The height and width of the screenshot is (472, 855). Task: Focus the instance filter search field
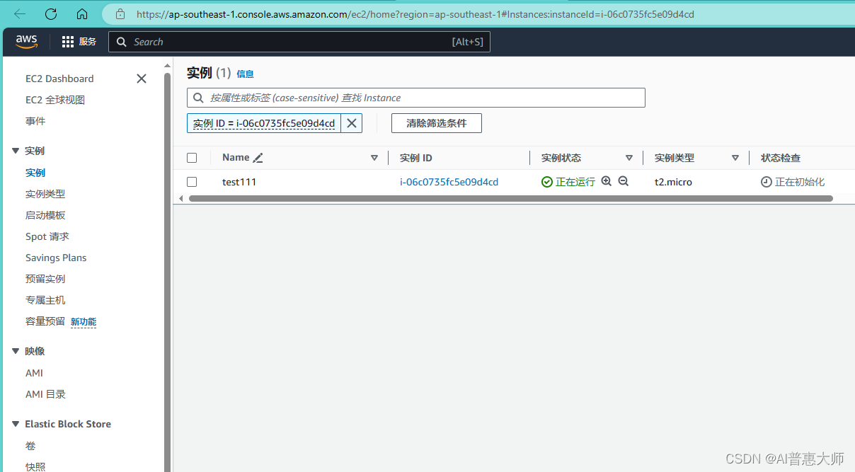point(416,98)
